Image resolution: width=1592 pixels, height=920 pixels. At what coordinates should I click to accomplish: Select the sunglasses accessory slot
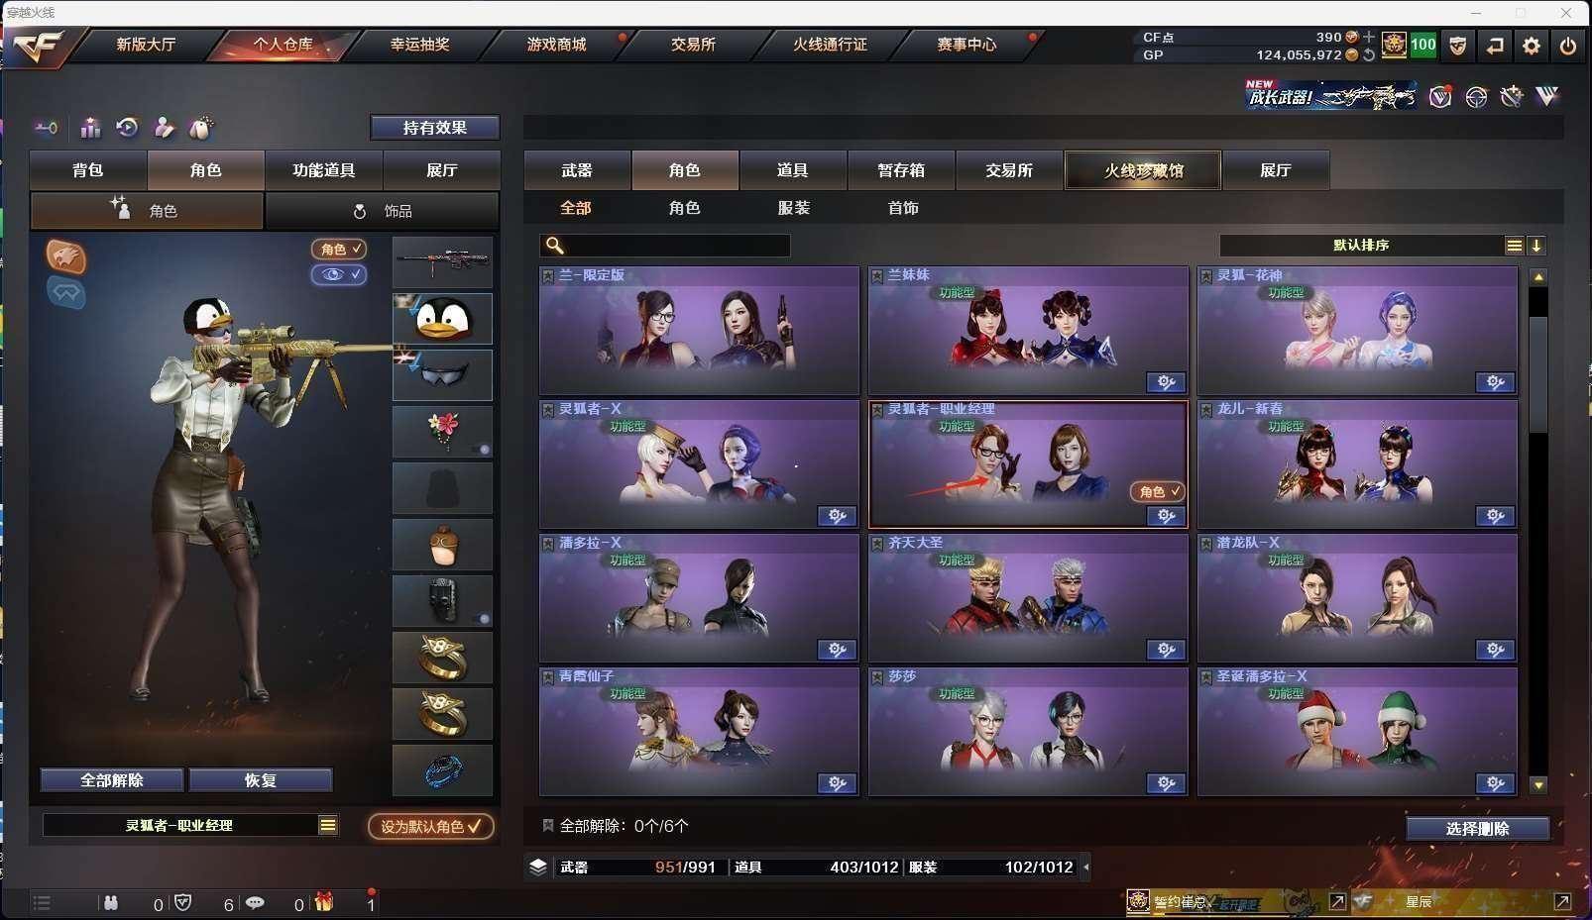pos(442,374)
